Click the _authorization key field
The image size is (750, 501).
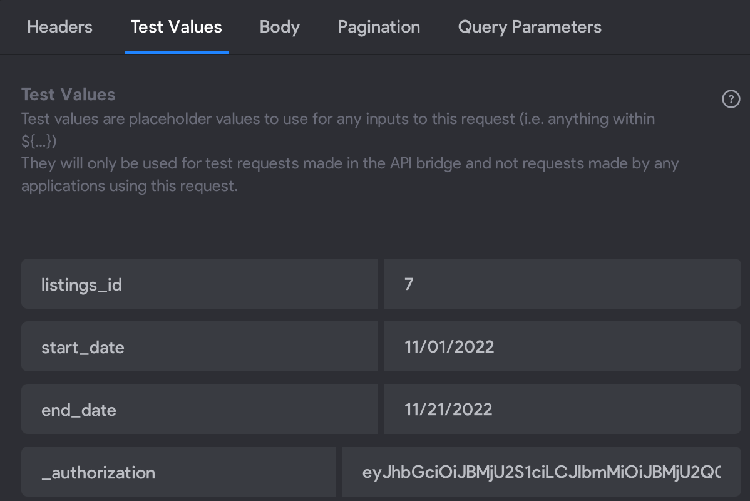tap(178, 472)
